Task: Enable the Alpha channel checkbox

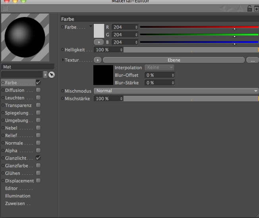Action: point(38,150)
